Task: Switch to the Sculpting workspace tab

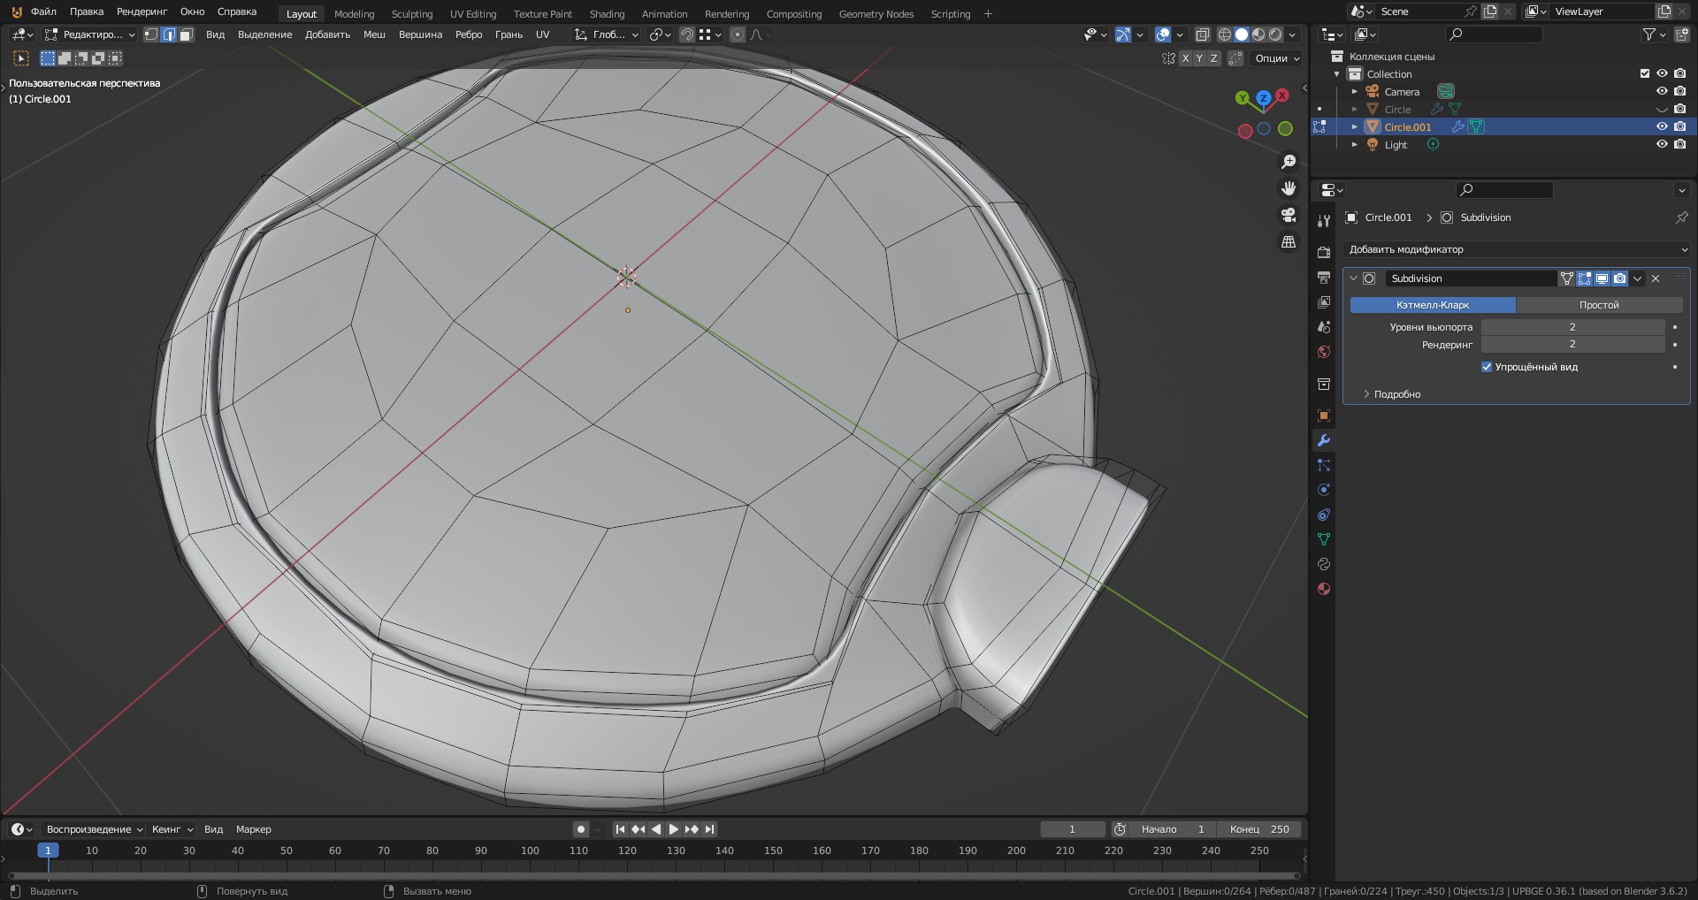Action: [x=411, y=14]
